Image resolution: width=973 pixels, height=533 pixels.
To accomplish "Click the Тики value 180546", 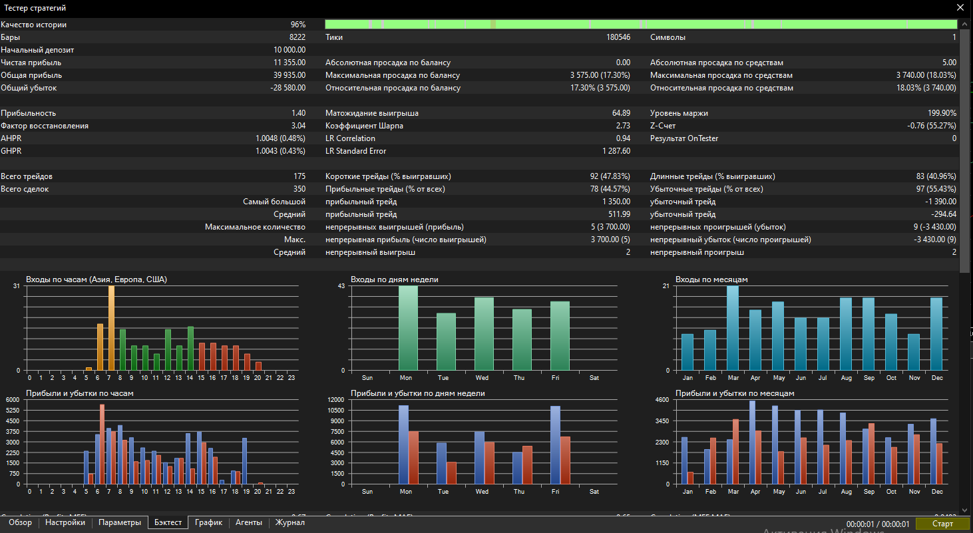I will 618,37.
